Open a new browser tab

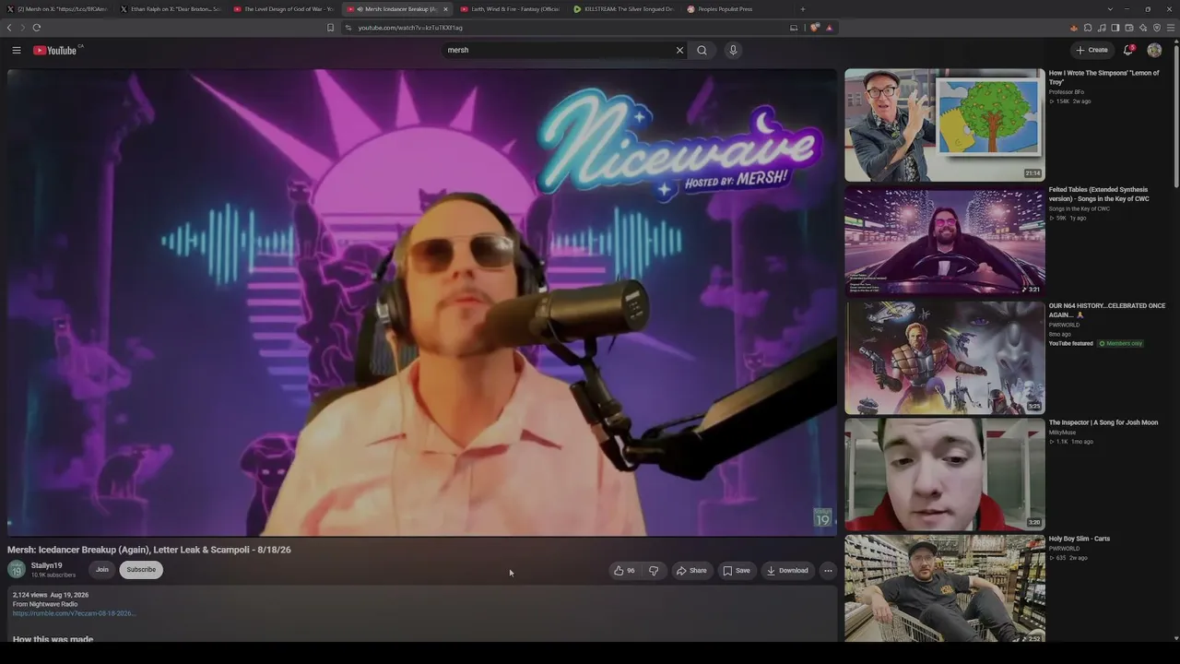[802, 9]
